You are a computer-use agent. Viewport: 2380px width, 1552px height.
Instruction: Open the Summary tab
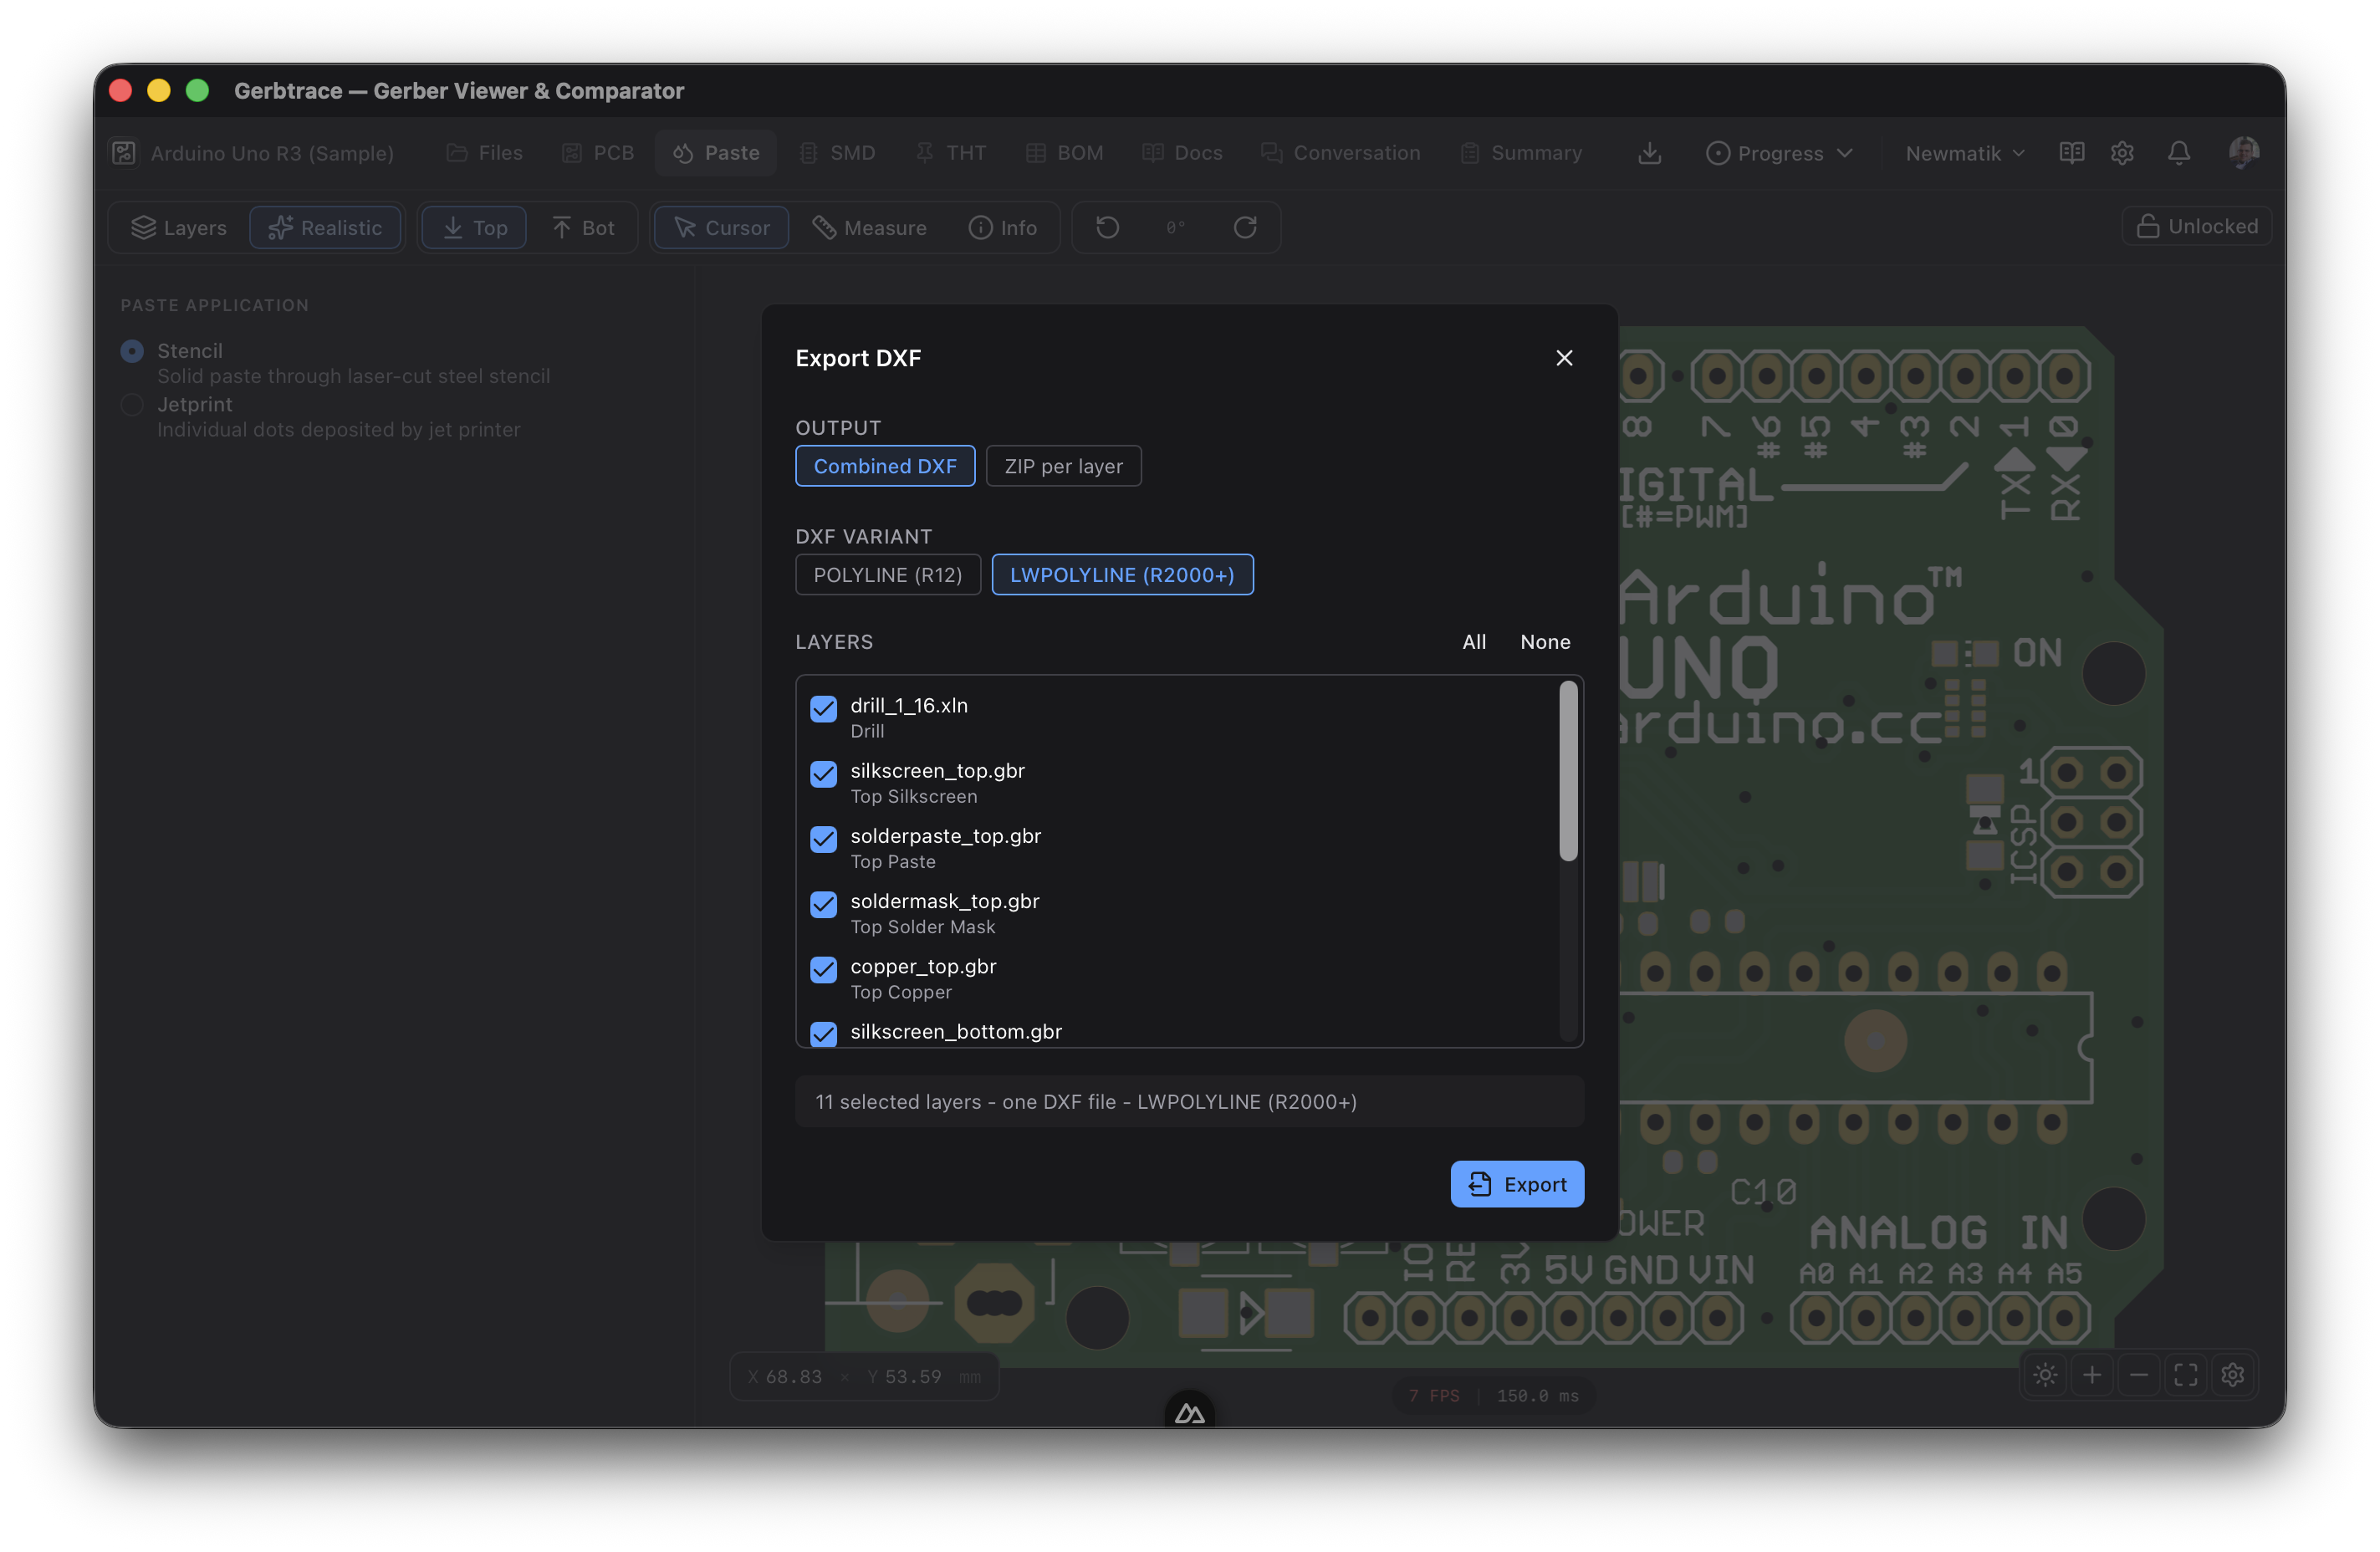pyautogui.click(x=1521, y=153)
